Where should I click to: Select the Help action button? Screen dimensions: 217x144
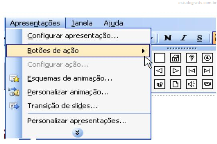point(191,58)
